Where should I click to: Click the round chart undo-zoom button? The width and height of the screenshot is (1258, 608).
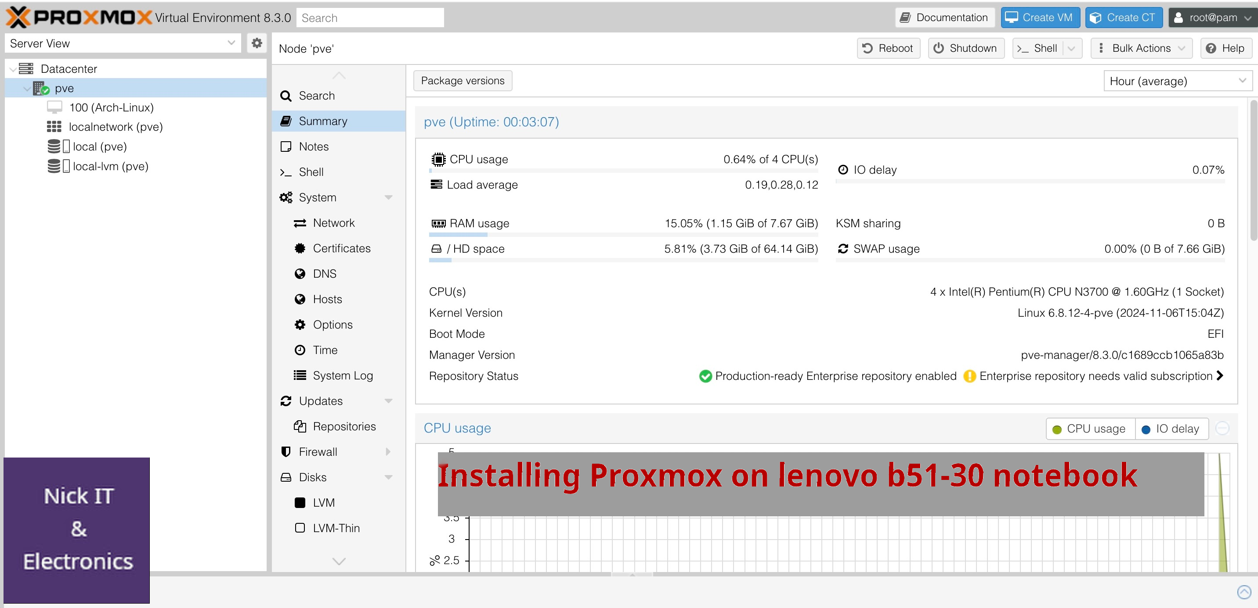[x=1222, y=428]
